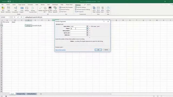The width and height of the screenshot is (173, 97).
Task: Click Activate Inspector Settings
Action: click(x=82, y=9)
